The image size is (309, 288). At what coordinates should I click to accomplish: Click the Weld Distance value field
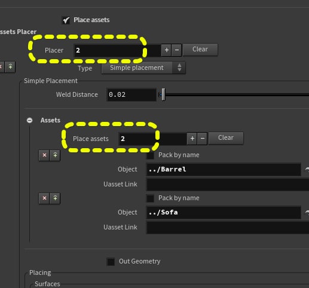coord(131,94)
